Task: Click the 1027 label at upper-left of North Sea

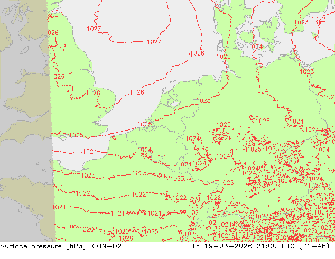Action: [x=94, y=29]
